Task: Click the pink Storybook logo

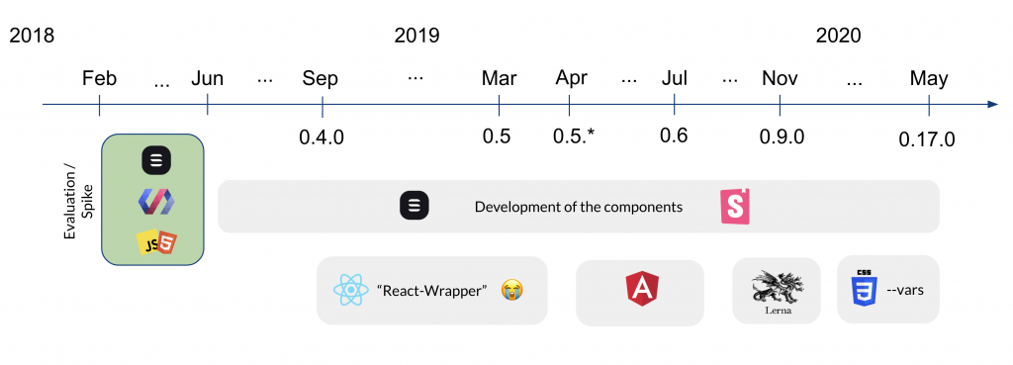Action: (x=735, y=206)
